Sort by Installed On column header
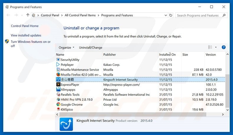The image size is (233, 135). click(170, 54)
